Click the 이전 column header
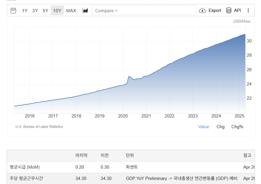 coord(105,156)
